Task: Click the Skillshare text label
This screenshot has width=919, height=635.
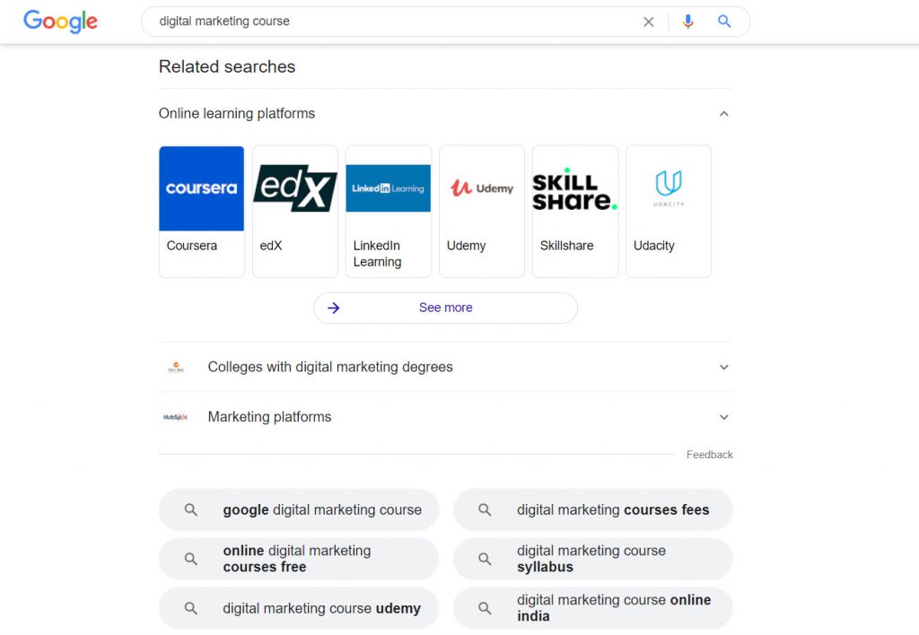Action: (x=567, y=246)
